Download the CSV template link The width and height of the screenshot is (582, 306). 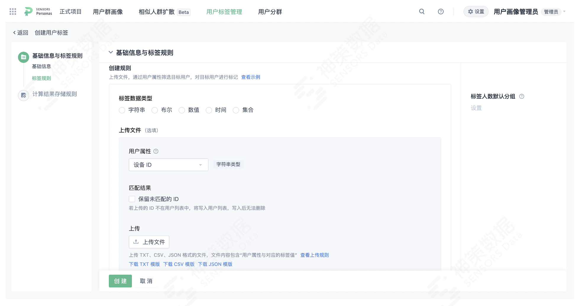point(179,264)
